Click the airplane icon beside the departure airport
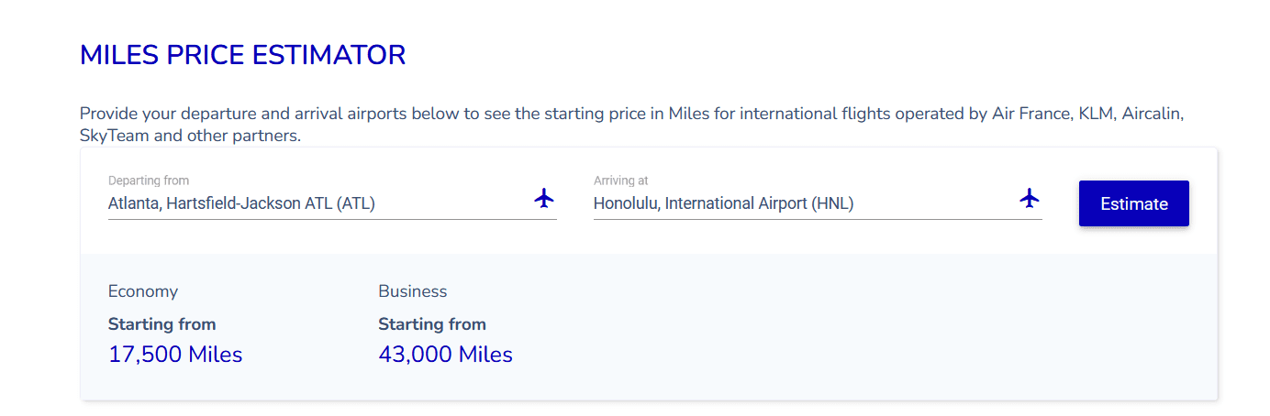Screen dimensions: 1270x416 click(x=544, y=198)
